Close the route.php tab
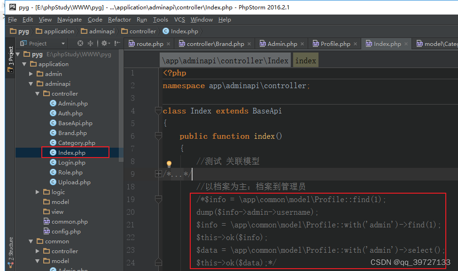Viewport: 458px width, 271px height. [169, 44]
